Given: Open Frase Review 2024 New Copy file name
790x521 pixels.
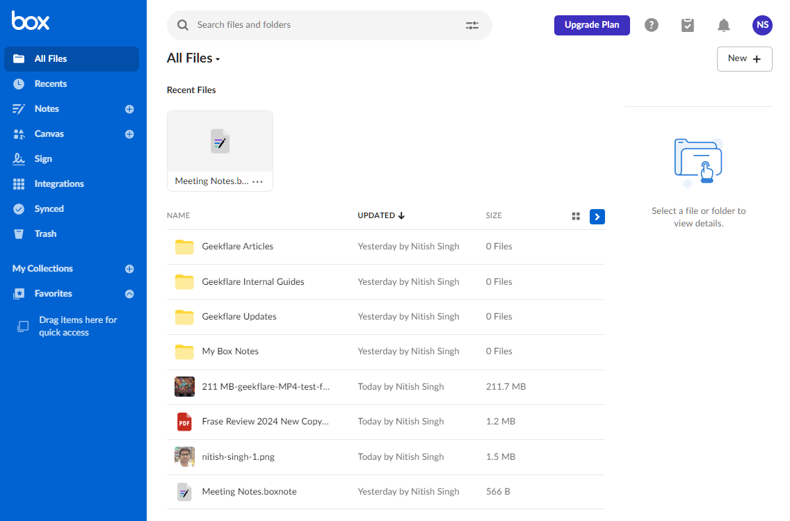Looking at the screenshot, I should (x=266, y=422).
